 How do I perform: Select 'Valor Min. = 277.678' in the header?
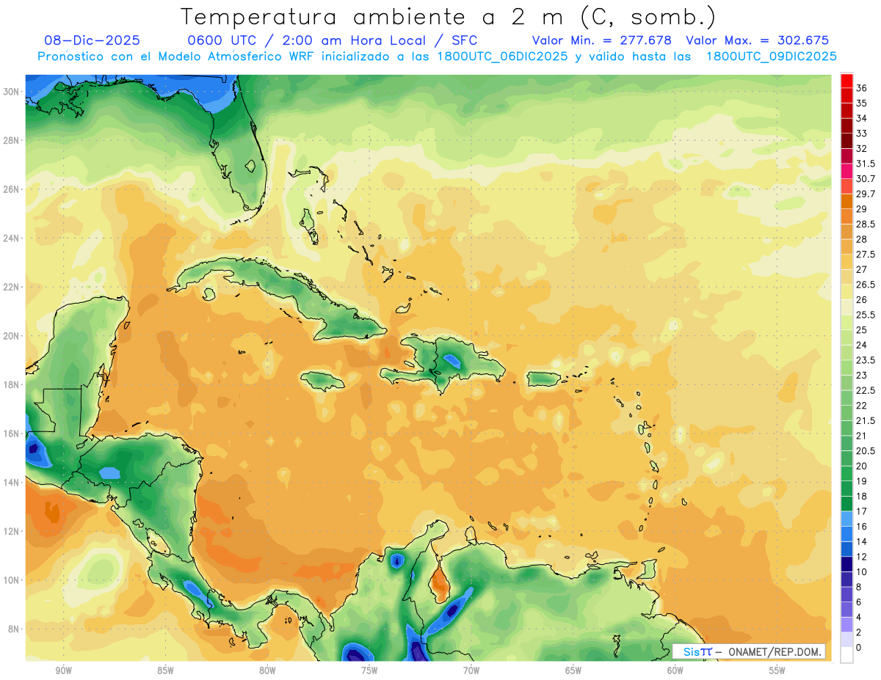[603, 40]
